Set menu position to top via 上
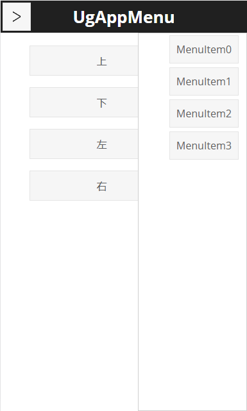The height and width of the screenshot is (411, 247). click(84, 60)
